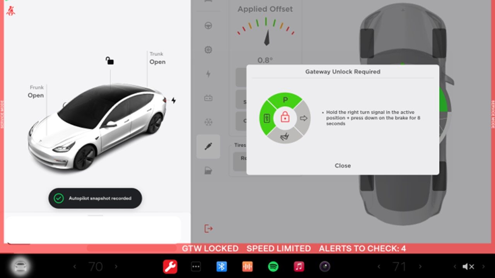Open the all apps three-dots launcher
The height and width of the screenshot is (278, 495).
tap(196, 266)
